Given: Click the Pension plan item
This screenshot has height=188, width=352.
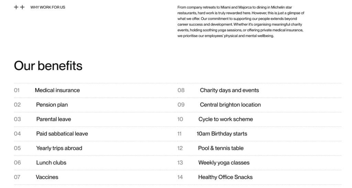Looking at the screenshot, I should click(x=52, y=105).
